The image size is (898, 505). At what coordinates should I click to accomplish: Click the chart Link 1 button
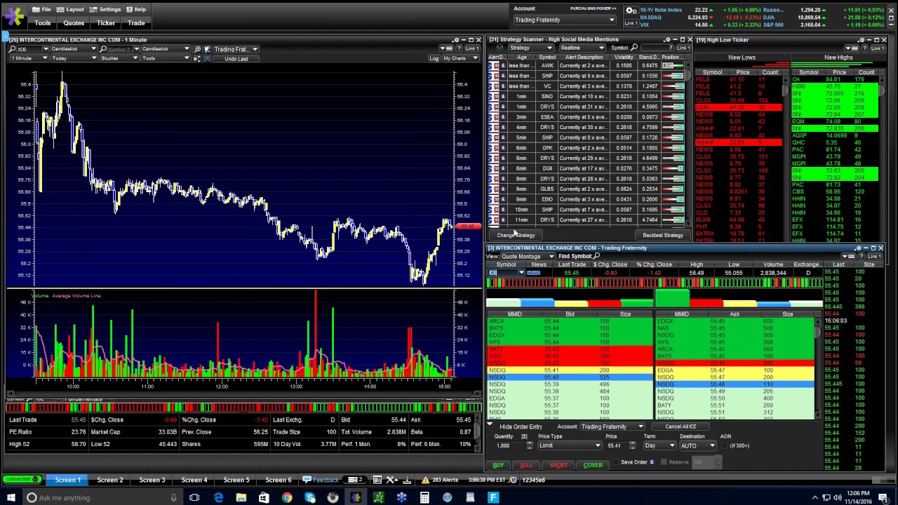click(x=473, y=48)
